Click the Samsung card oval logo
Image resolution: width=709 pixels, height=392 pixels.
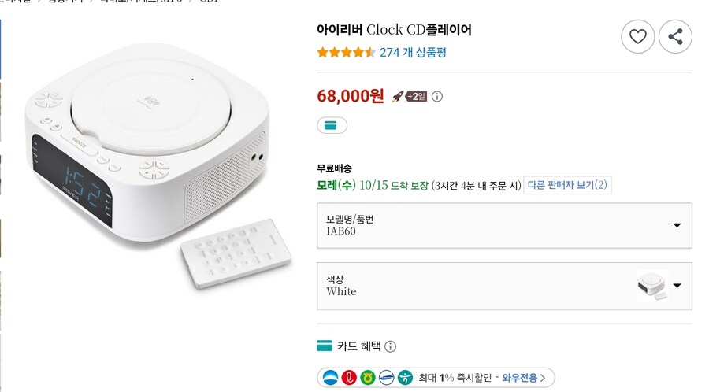tap(386, 378)
